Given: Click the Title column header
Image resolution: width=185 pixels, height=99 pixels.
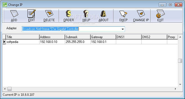Looking at the screenshot, I should click(x=22, y=37).
